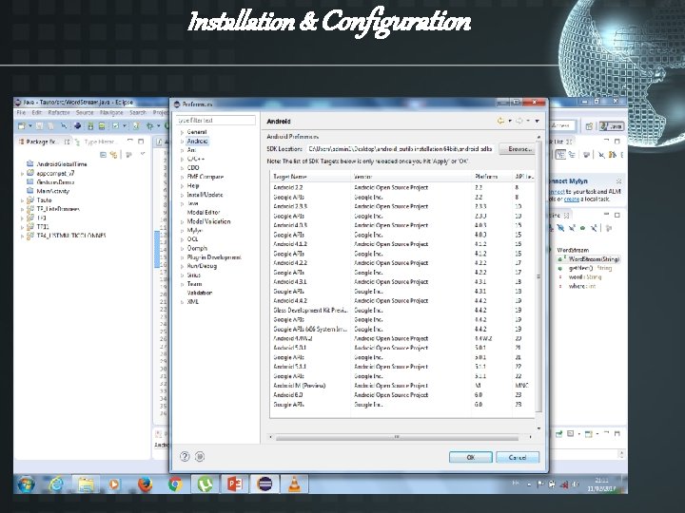The width and height of the screenshot is (685, 513).
Task: Expand the Java preferences node
Action: coord(181,202)
